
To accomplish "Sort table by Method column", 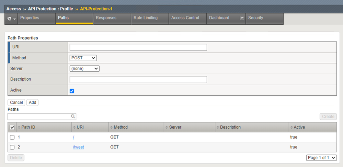I will pyautogui.click(x=121, y=127).
